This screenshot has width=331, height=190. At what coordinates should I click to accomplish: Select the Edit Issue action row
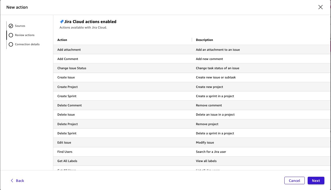(x=115, y=142)
